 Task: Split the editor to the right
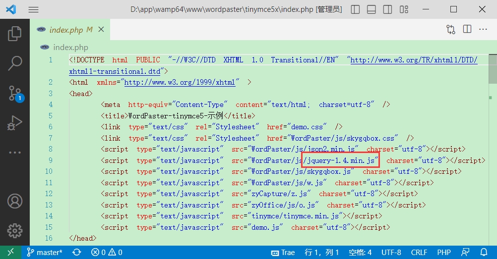pos(467,30)
